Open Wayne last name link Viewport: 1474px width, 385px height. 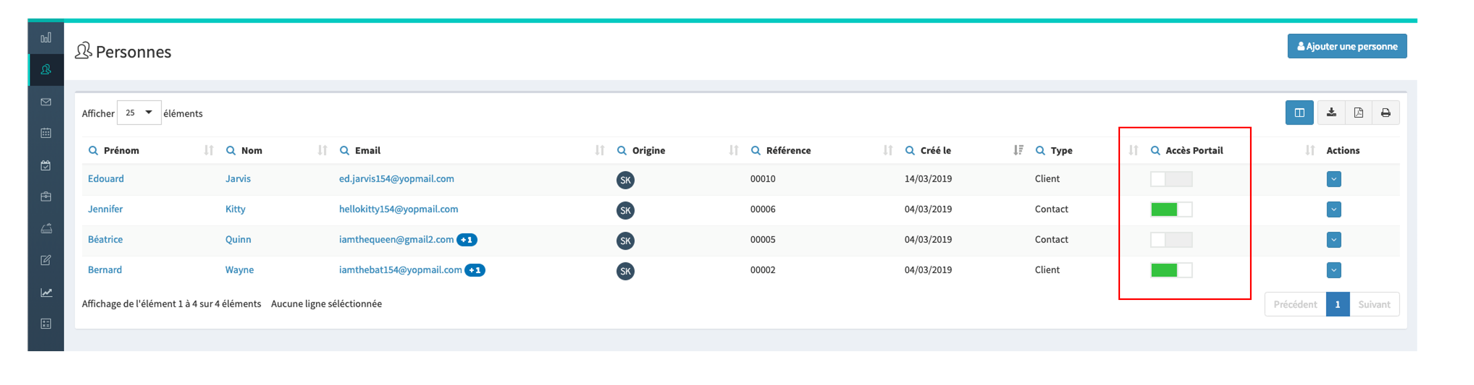[239, 269]
